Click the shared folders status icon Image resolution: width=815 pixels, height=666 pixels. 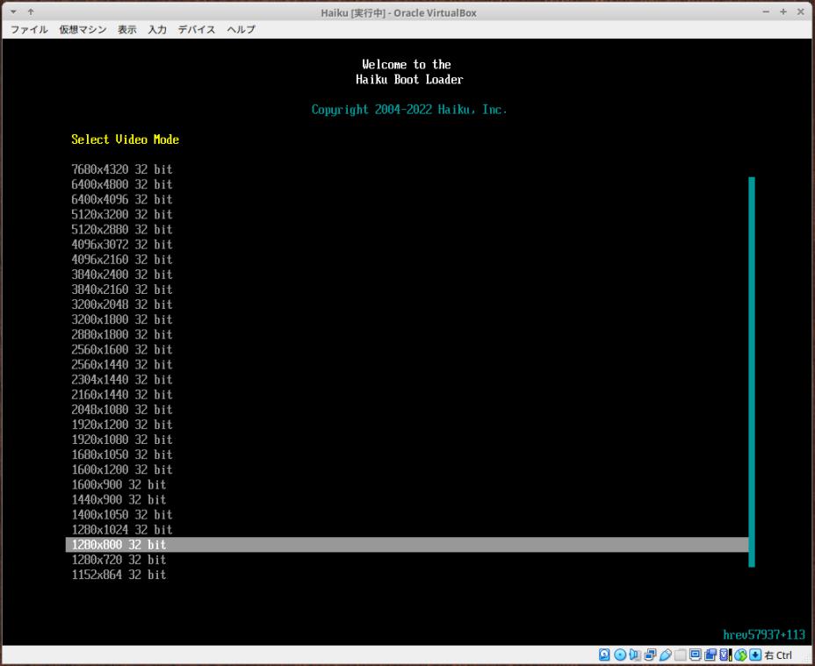pyautogui.click(x=681, y=655)
